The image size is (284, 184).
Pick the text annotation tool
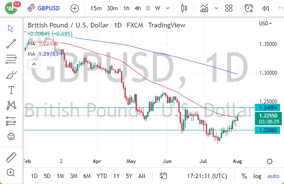point(12,90)
